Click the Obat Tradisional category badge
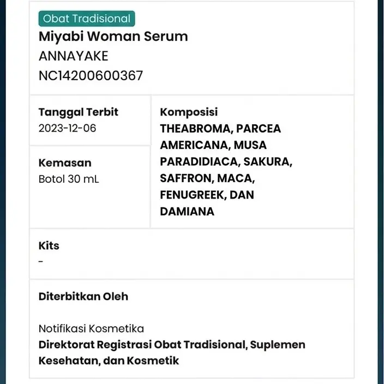The height and width of the screenshot is (384, 384). click(87, 19)
